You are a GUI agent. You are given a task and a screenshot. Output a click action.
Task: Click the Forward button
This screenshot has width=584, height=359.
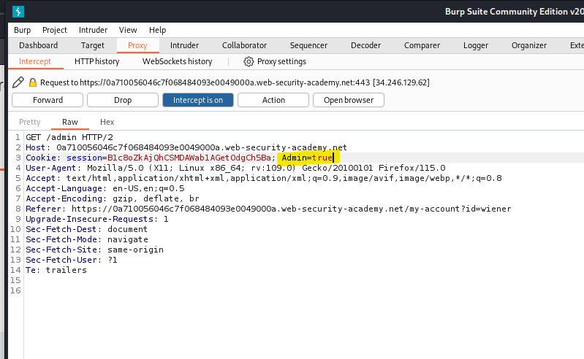(x=48, y=100)
